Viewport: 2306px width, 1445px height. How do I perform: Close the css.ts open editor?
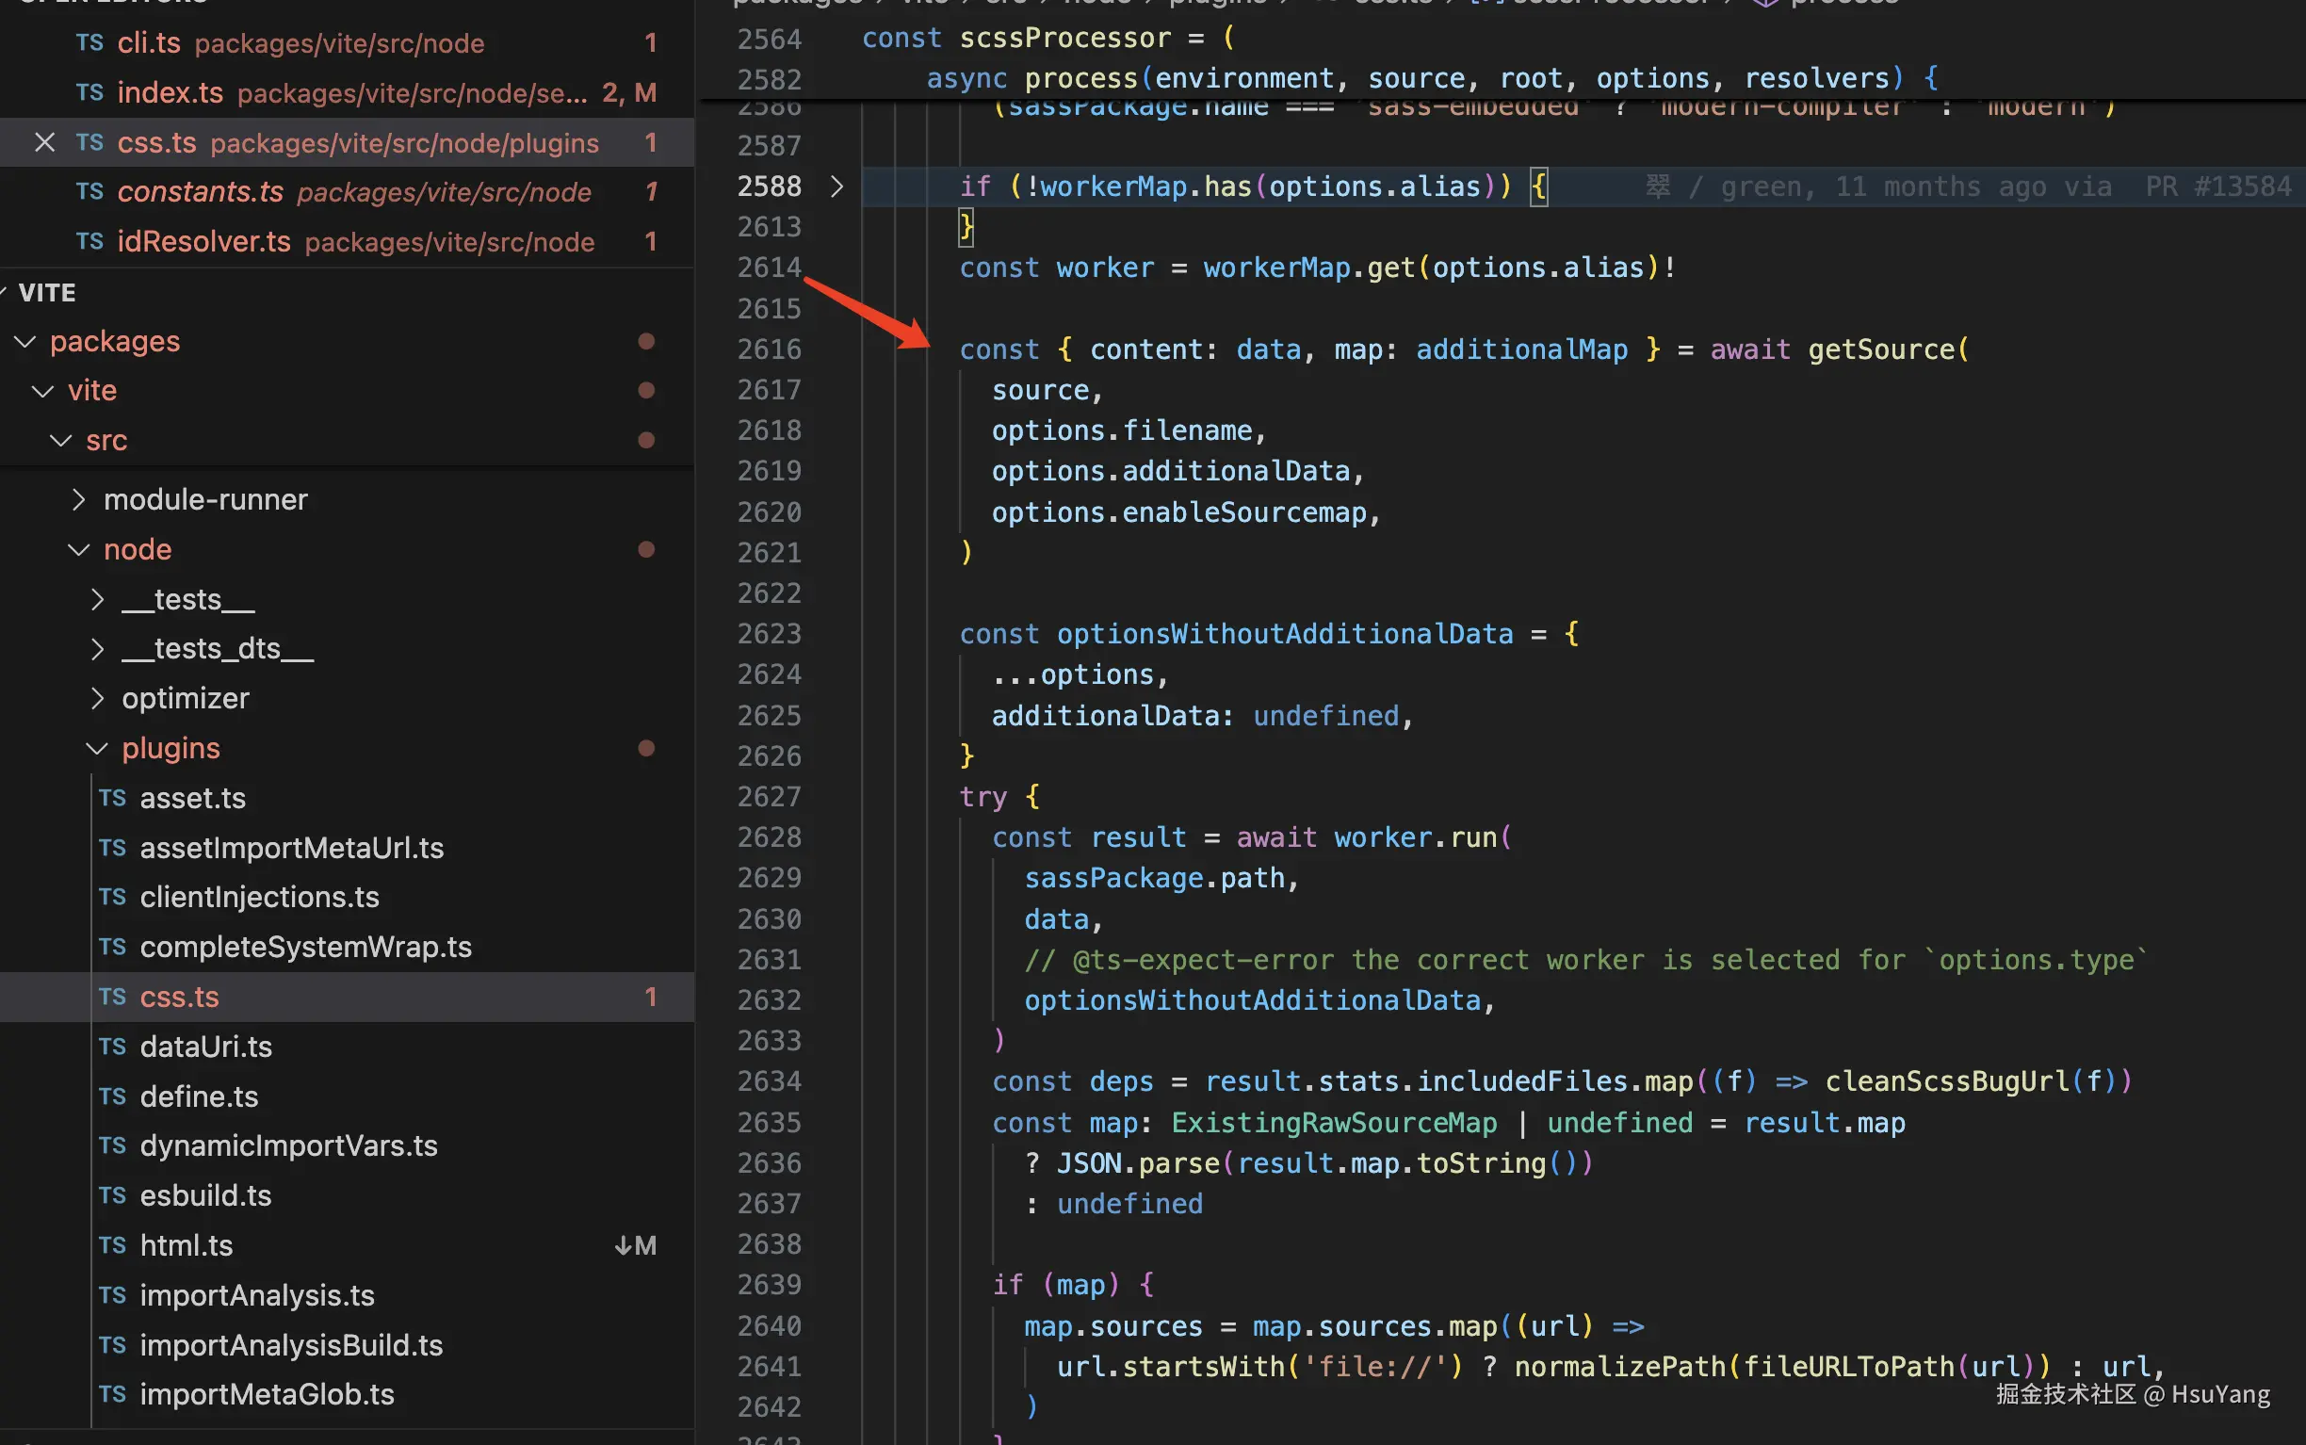coord(44,142)
